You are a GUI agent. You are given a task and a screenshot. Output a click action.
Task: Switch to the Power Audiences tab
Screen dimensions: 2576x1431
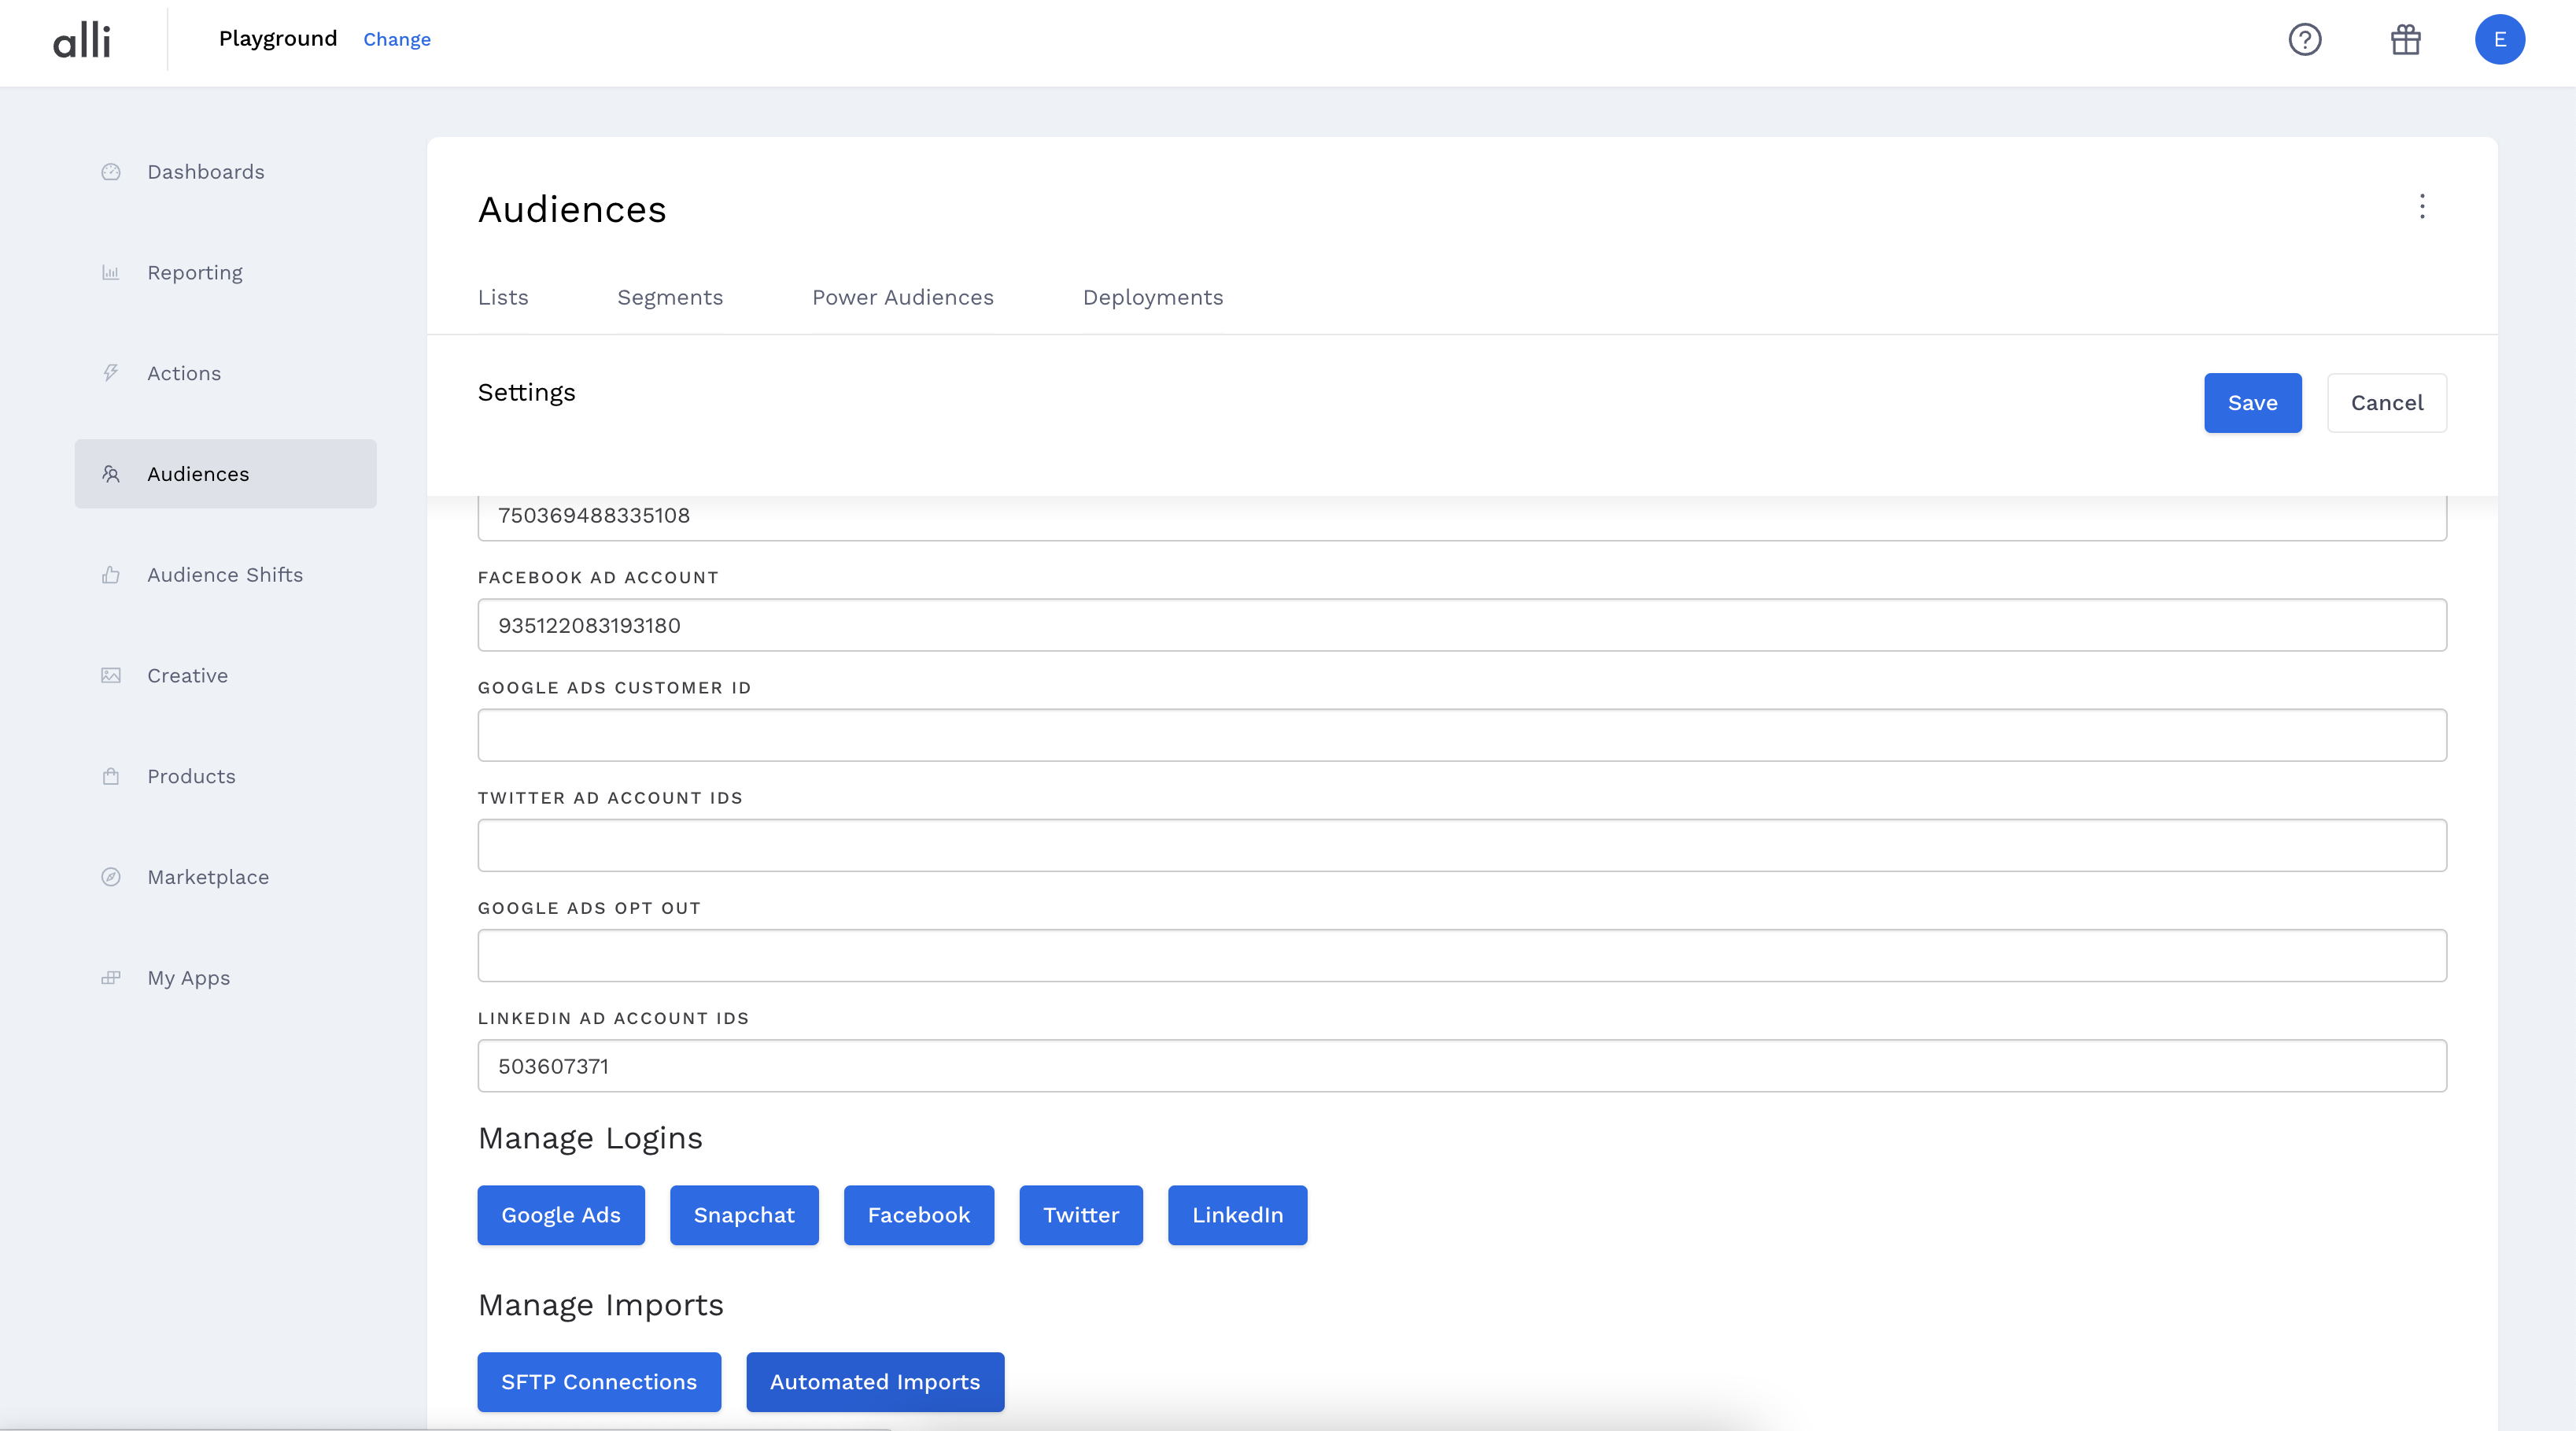(x=902, y=298)
